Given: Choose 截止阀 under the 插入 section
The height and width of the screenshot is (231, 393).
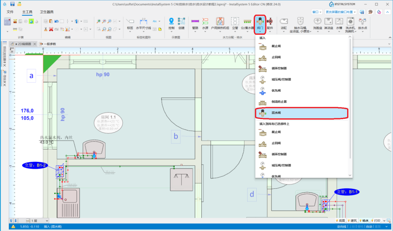Looking at the screenshot, I should (x=301, y=46).
